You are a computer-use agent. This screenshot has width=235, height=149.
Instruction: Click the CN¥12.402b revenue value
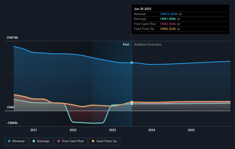click(169, 14)
